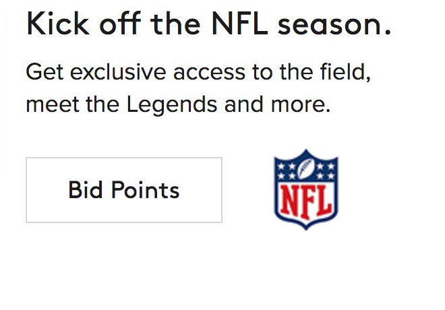Click the Bid Points button
Screen dimensions: 445x310
point(124,190)
